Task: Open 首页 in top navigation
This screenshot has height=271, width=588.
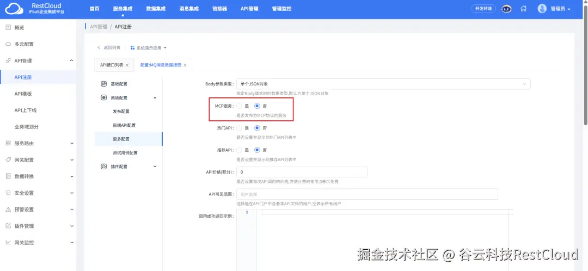Action: [x=95, y=9]
